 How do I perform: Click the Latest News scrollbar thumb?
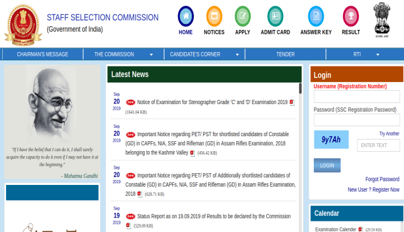click(300, 89)
